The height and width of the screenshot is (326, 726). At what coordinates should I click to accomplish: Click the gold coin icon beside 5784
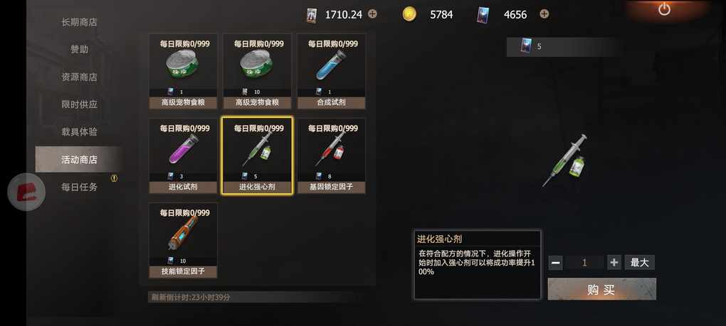tap(409, 14)
